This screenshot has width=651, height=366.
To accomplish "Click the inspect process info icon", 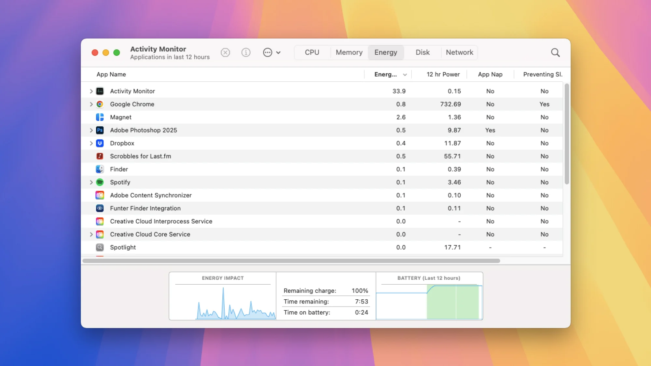I will 246,52.
